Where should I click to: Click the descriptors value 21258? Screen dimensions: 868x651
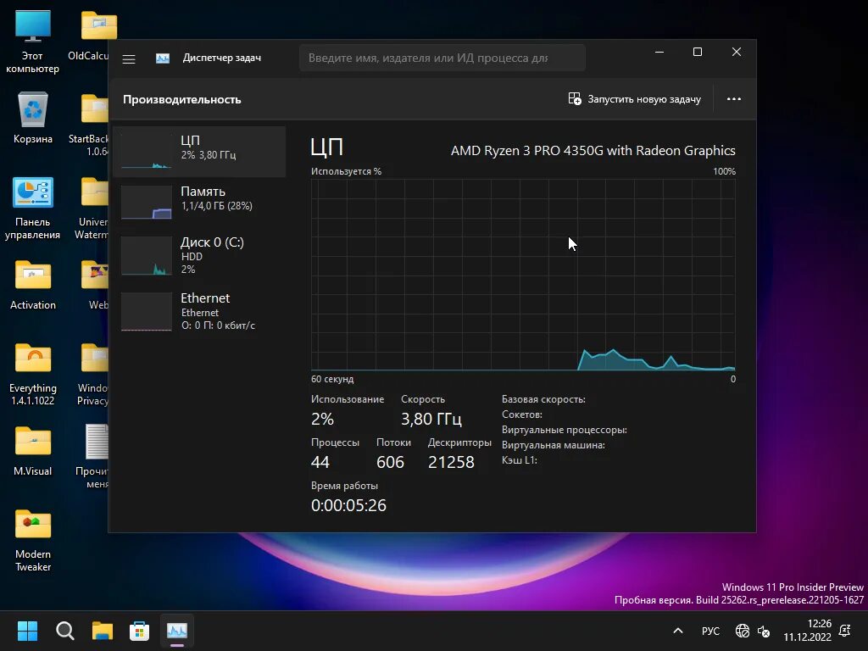pyautogui.click(x=451, y=462)
